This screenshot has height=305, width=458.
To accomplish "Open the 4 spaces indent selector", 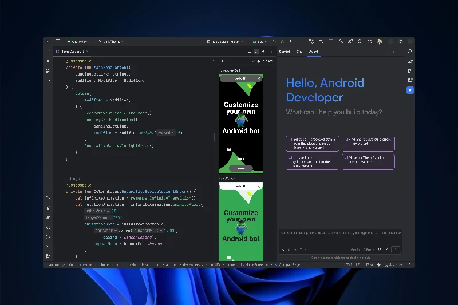I will pos(394,265).
